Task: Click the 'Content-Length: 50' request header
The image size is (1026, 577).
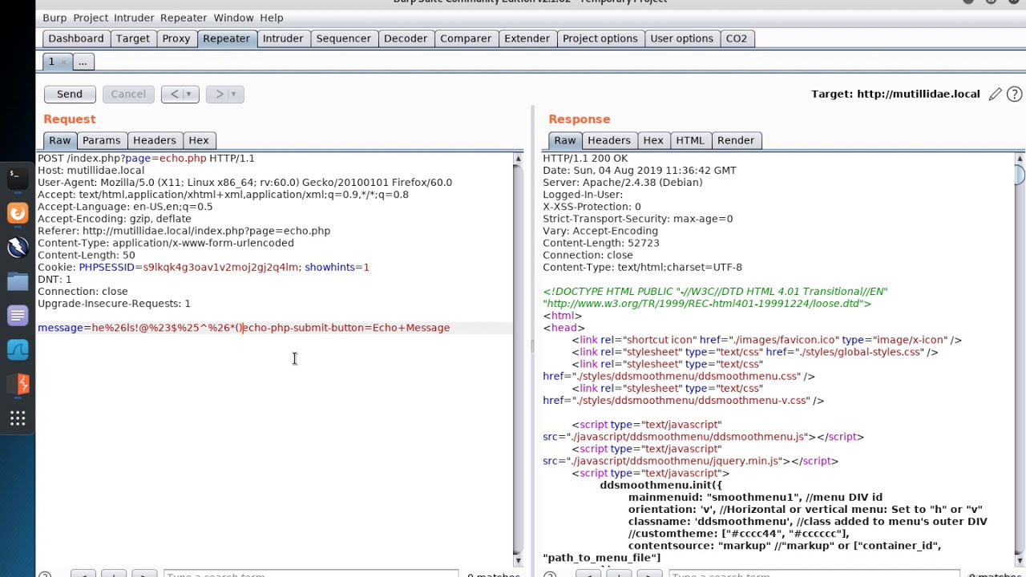Action: (87, 255)
